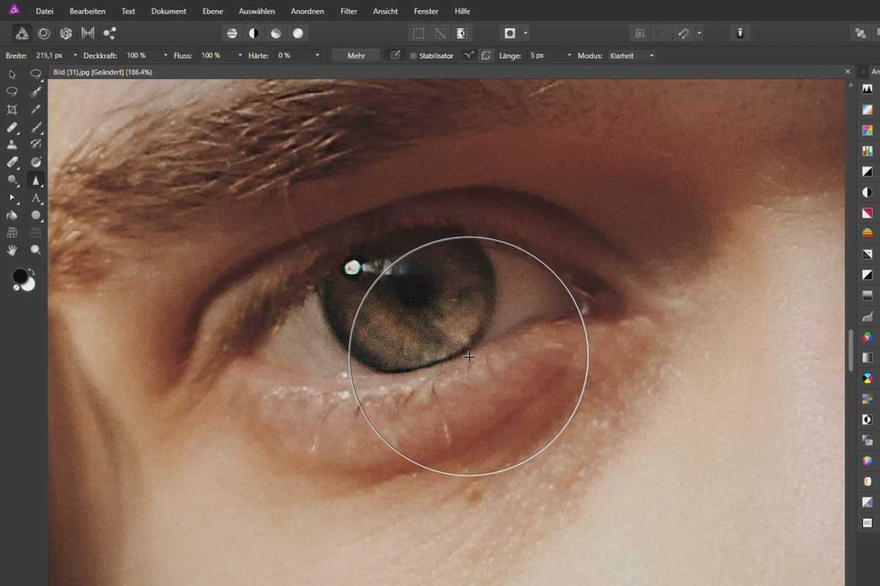
Task: Open the Breite width dropdown
Action: (x=76, y=56)
